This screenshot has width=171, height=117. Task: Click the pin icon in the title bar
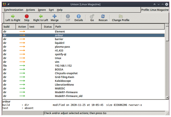[8, 4]
